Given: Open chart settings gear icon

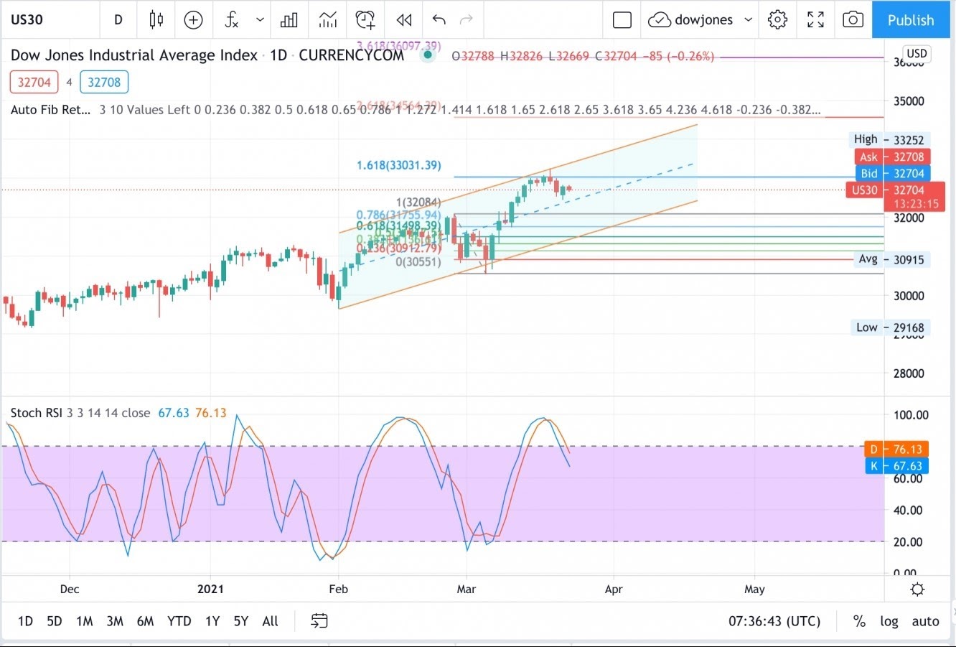Looking at the screenshot, I should [777, 20].
